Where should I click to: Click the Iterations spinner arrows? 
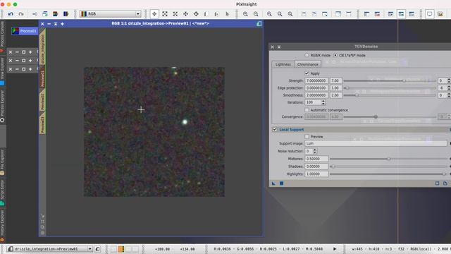(x=323, y=102)
